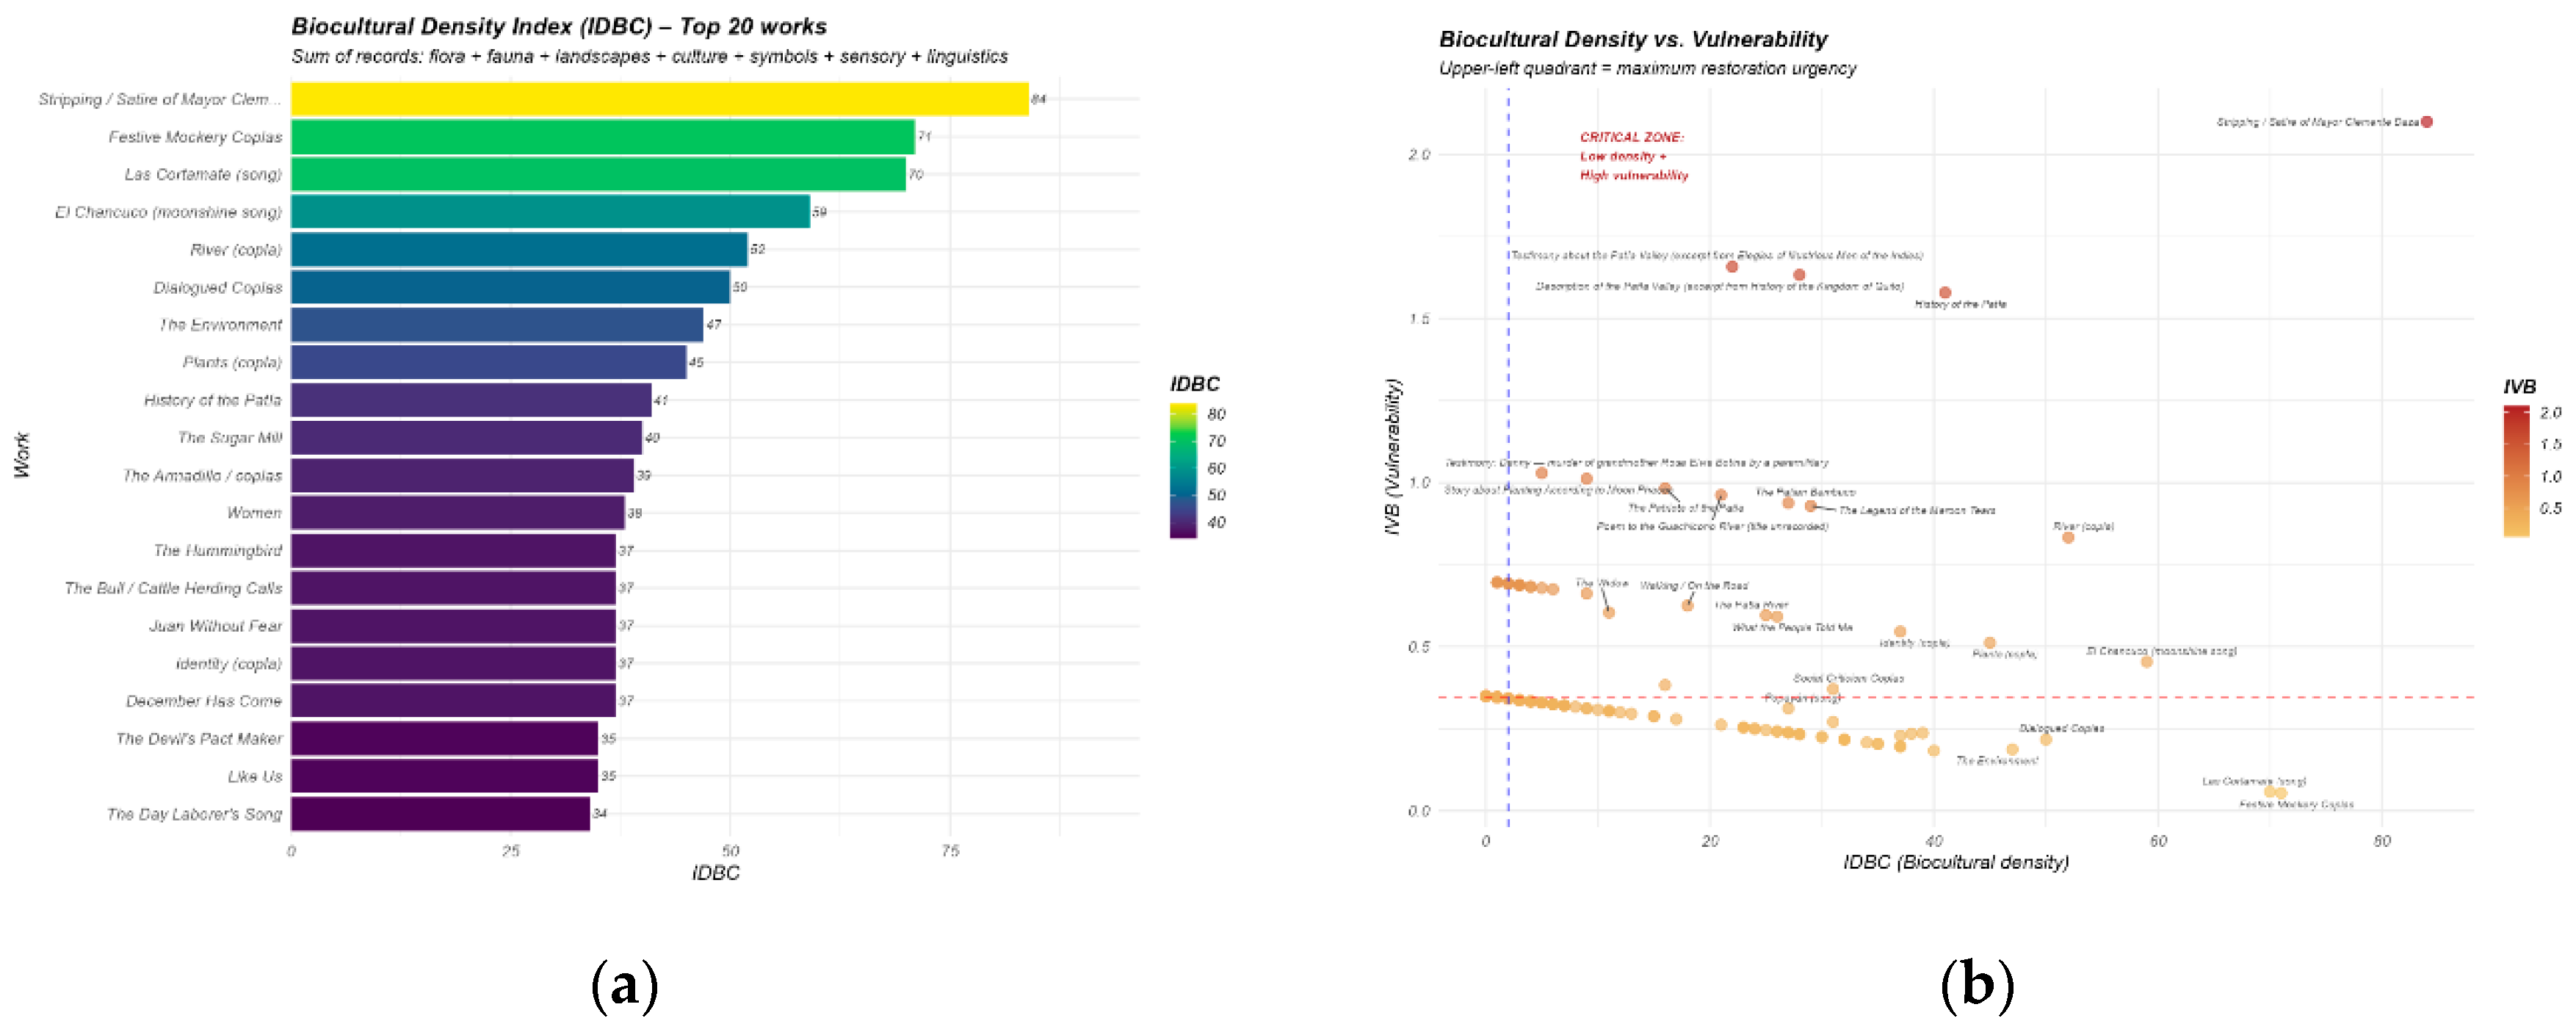
Task: Click the panel label '(a)'
Action: coord(625,986)
